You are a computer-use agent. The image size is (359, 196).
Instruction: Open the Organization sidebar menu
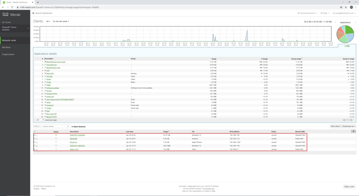tap(8, 54)
